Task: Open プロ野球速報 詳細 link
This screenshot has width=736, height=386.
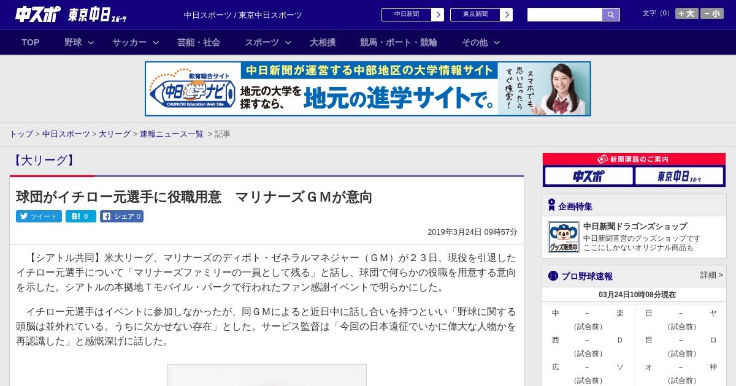Action: (711, 275)
